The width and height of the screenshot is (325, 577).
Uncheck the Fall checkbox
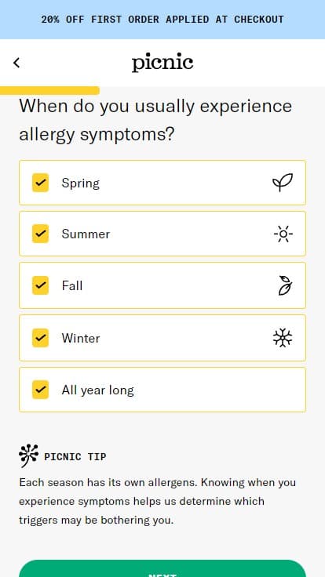coord(41,285)
